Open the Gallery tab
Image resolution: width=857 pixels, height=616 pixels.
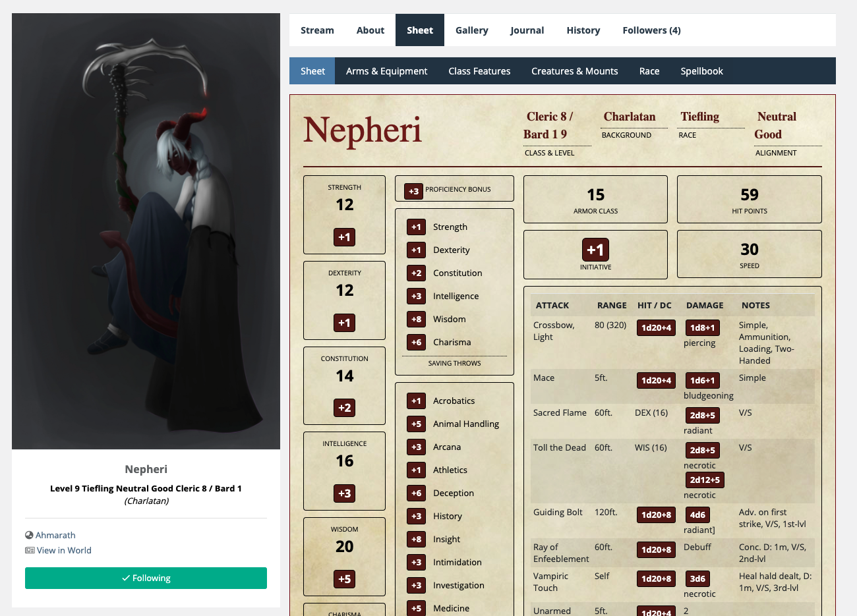coord(472,30)
